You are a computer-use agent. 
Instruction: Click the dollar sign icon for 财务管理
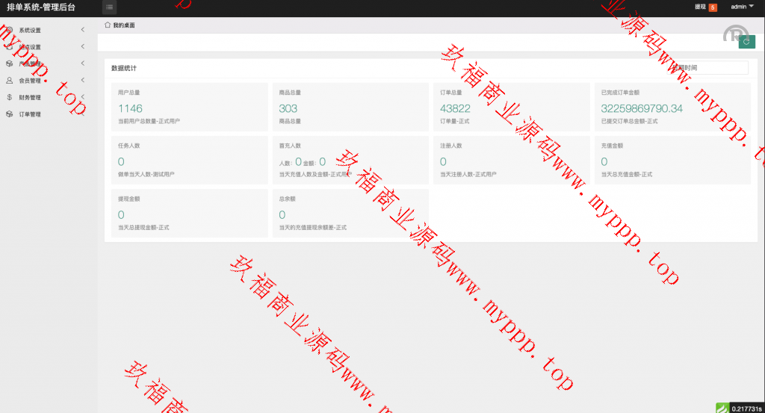click(9, 97)
